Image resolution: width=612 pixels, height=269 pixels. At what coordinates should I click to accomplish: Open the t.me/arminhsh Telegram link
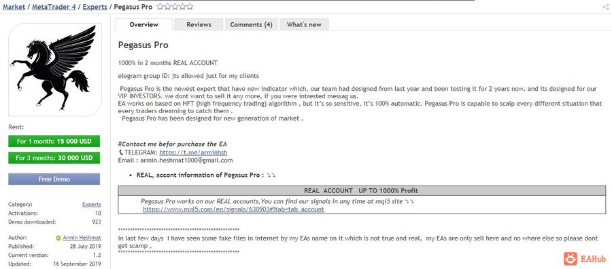coord(193,152)
